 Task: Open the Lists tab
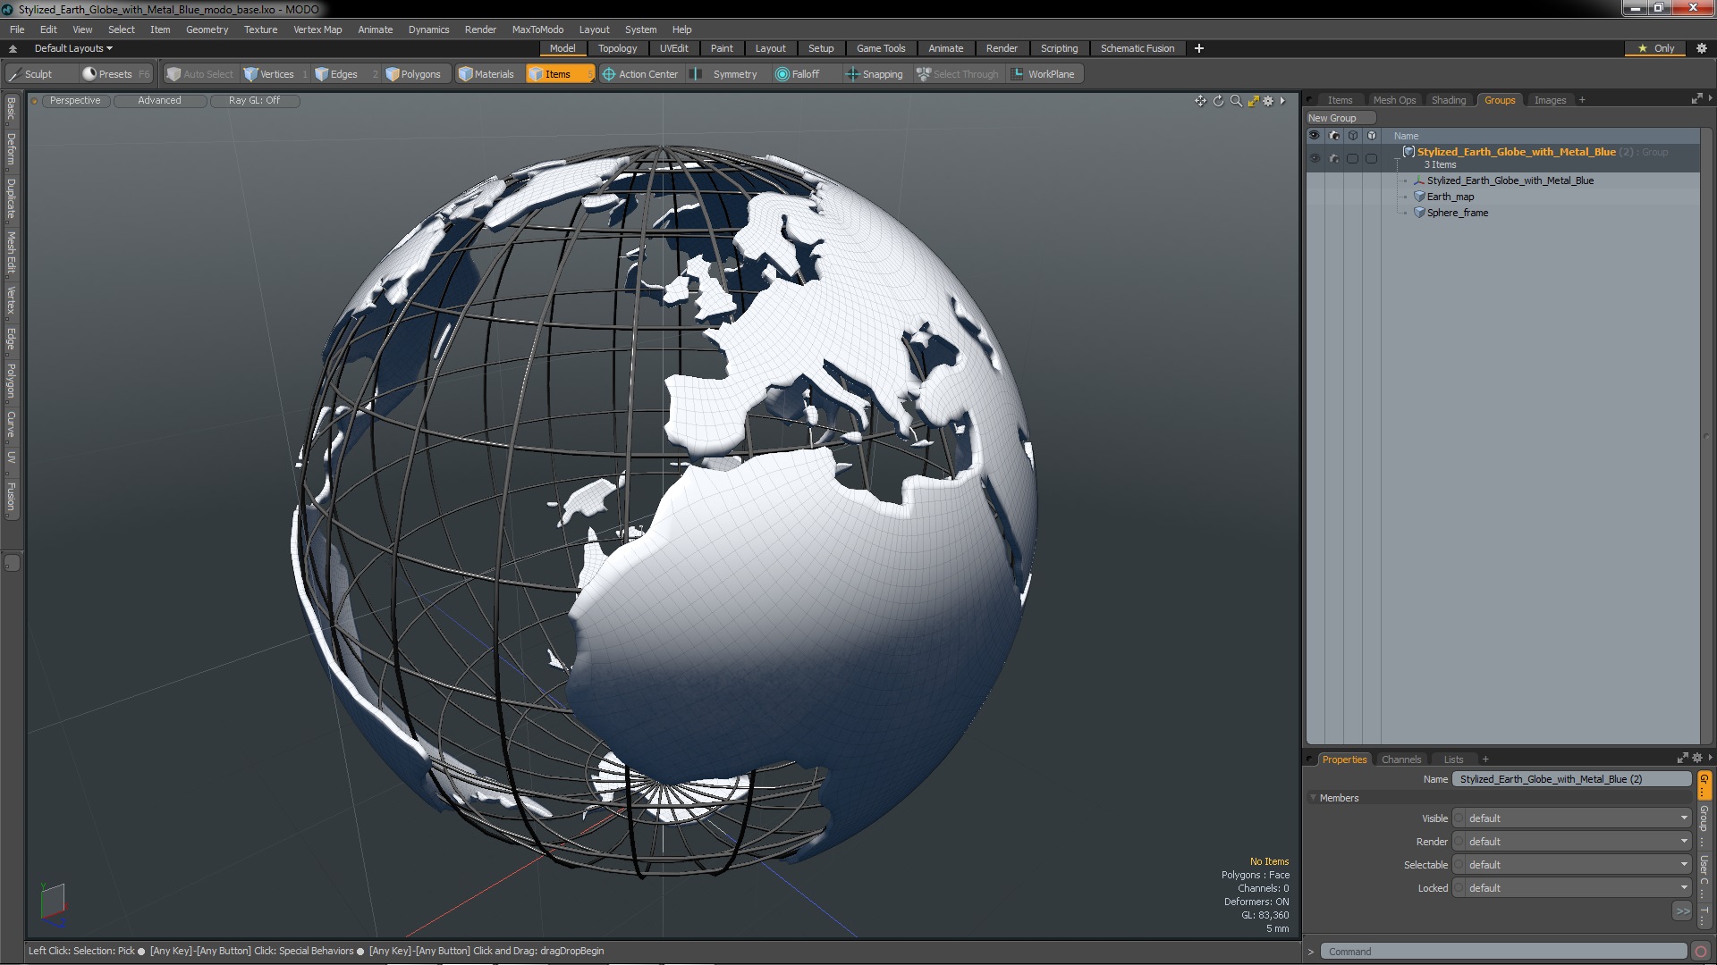(x=1453, y=759)
